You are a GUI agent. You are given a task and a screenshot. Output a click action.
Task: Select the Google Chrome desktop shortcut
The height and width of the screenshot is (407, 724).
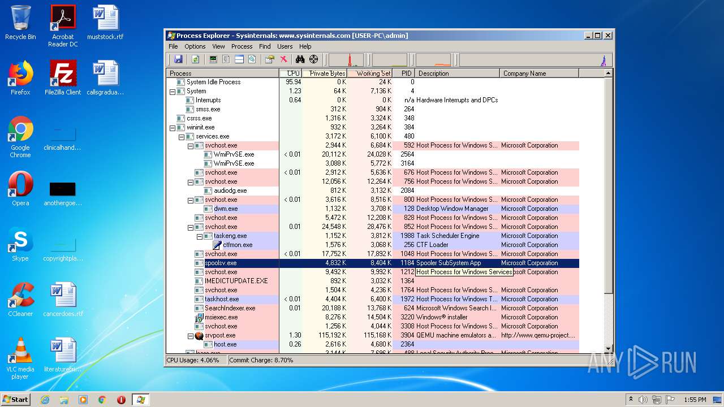[x=20, y=137]
